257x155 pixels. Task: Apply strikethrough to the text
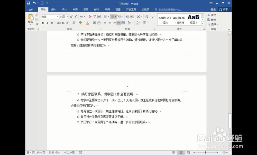click(59, 23)
